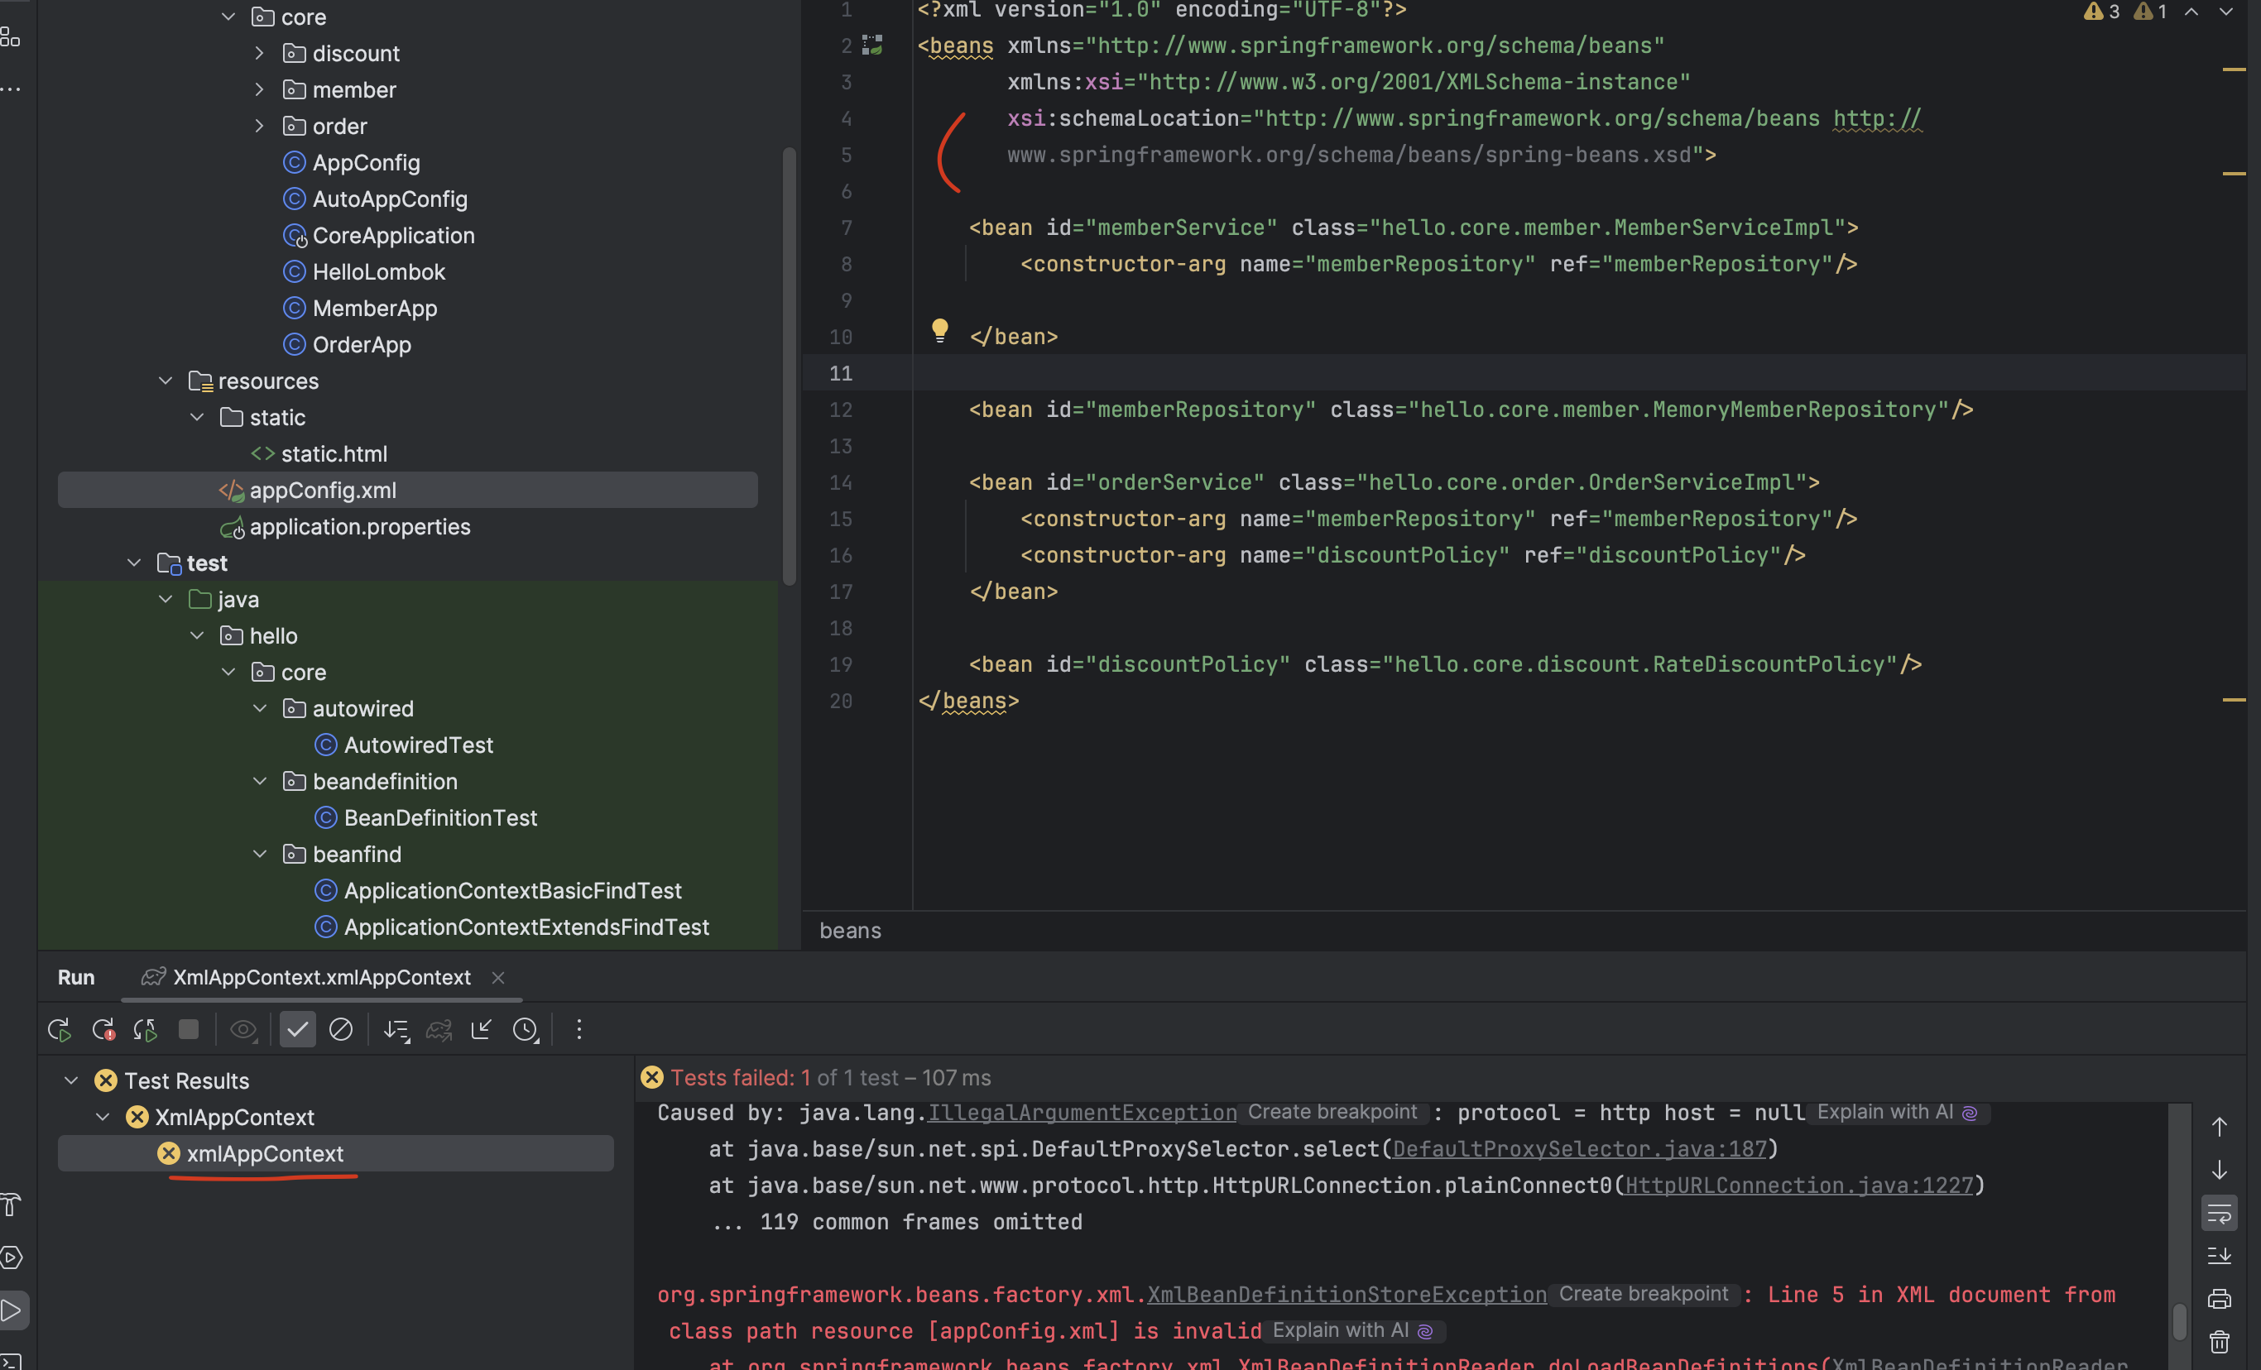Viewport: 2261px width, 1370px height.
Task: Rerun the XmlAppContext test
Action: (60, 1030)
